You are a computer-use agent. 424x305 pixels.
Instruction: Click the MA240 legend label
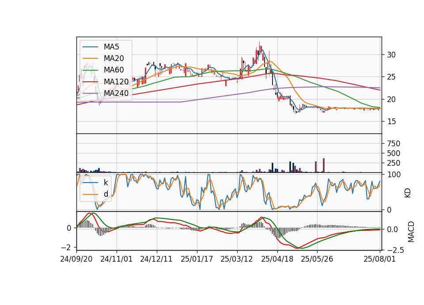point(116,93)
